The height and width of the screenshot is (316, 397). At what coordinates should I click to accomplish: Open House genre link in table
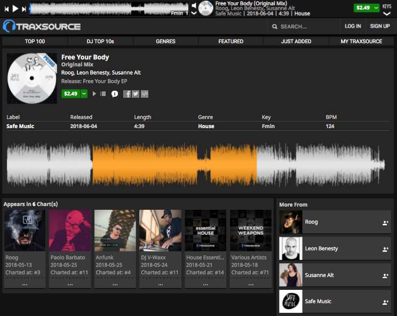206,126
